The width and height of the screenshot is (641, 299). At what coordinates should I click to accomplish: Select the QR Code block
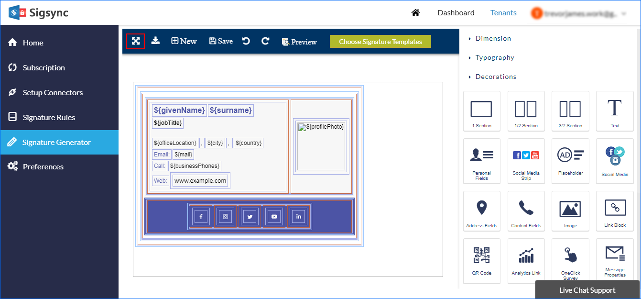pyautogui.click(x=481, y=260)
